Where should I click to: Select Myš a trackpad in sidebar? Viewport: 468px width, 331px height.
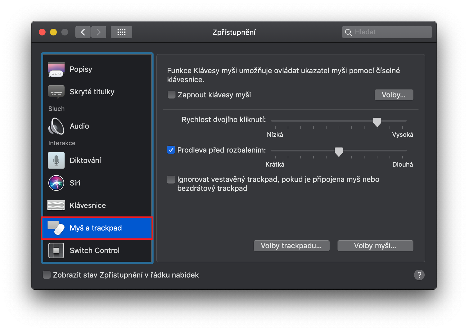(x=96, y=228)
